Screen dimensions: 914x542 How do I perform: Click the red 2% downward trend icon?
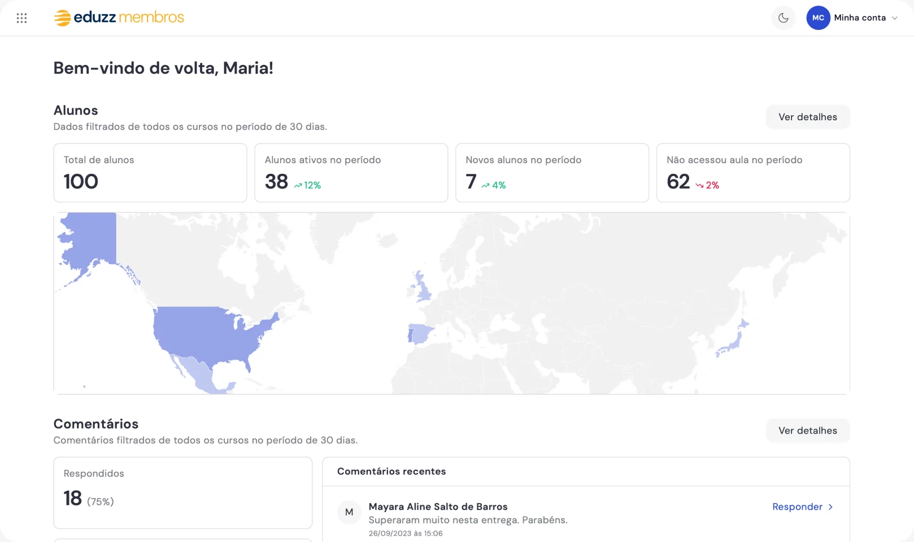point(699,185)
